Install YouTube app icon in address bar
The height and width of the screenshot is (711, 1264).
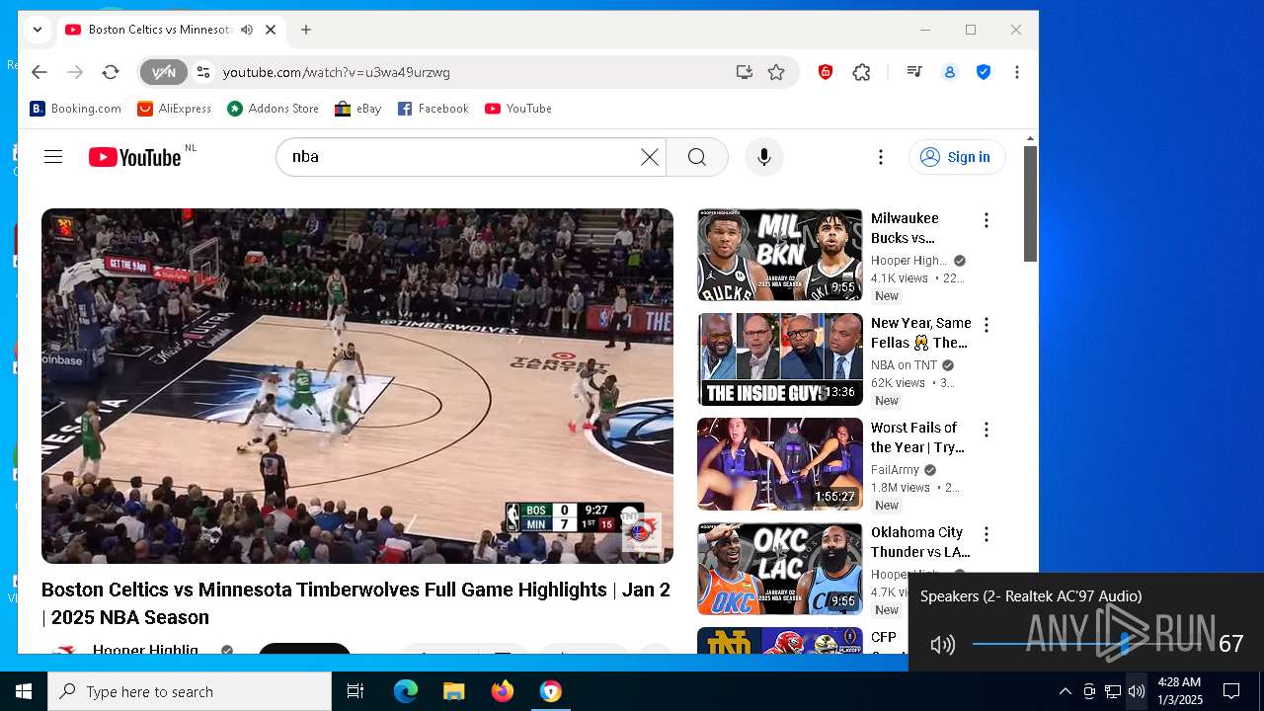coord(744,72)
